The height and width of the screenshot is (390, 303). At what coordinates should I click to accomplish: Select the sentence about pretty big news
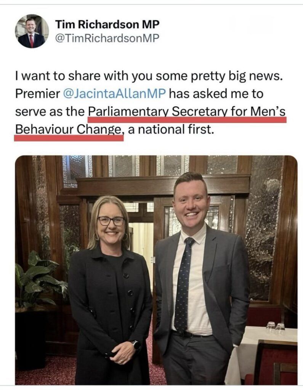click(x=149, y=76)
